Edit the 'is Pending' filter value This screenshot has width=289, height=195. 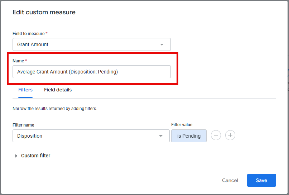[189, 136]
